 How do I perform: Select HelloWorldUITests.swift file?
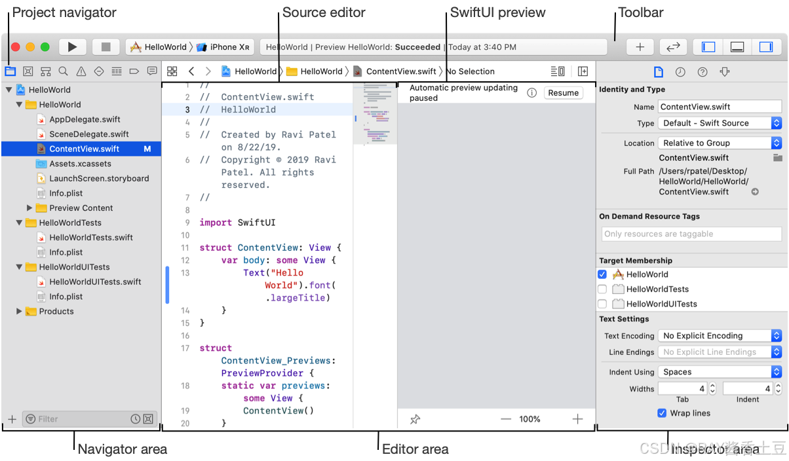point(95,282)
